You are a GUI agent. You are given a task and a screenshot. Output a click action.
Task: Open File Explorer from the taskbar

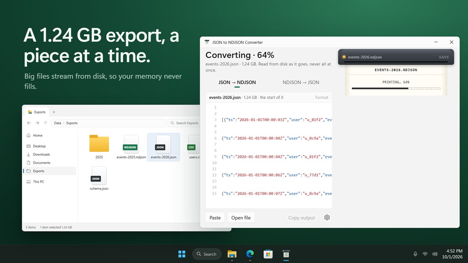(232, 254)
